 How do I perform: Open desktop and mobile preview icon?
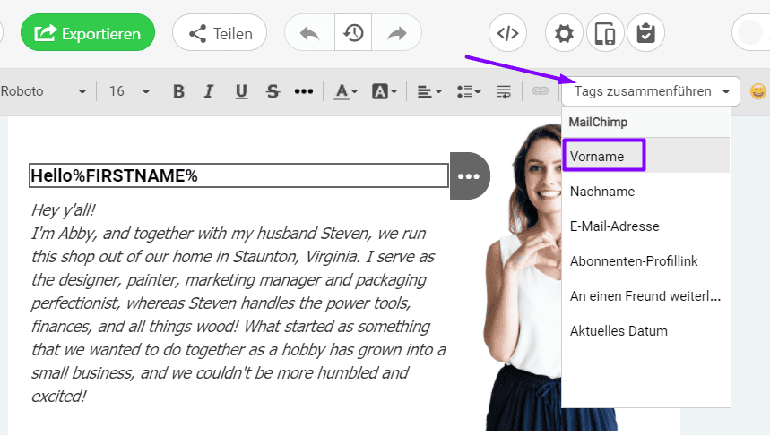pos(605,33)
